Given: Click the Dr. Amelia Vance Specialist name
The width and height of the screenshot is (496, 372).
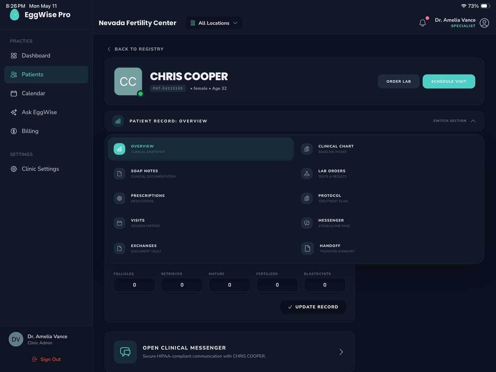Looking at the screenshot, I should (x=455, y=23).
